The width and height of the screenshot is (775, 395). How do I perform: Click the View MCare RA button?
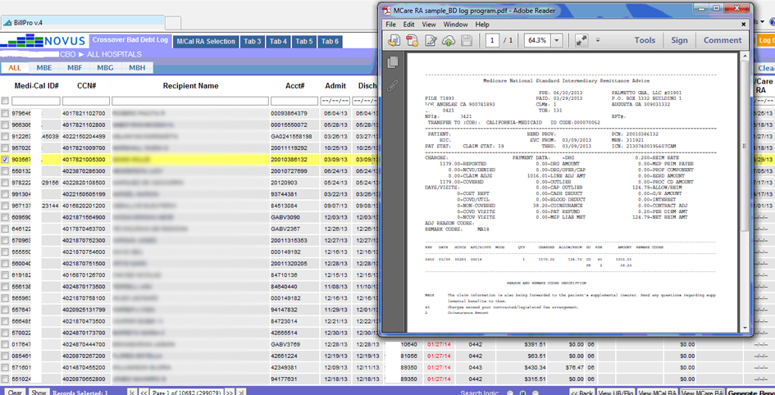[702, 393]
